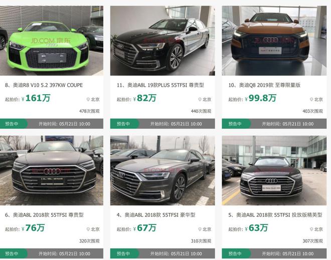Click 预告中 badge under the R8 listing
The height and width of the screenshot is (260, 331).
coord(13,124)
